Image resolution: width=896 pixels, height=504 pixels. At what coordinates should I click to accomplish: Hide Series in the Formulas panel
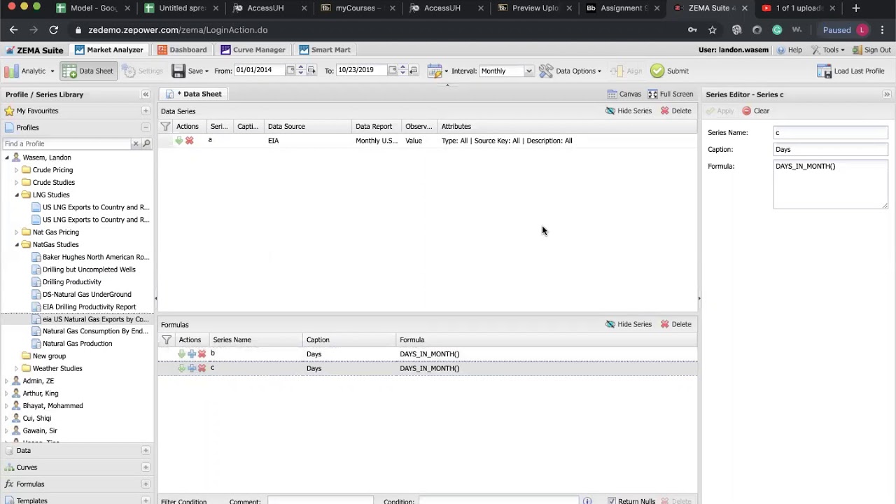coord(629,324)
